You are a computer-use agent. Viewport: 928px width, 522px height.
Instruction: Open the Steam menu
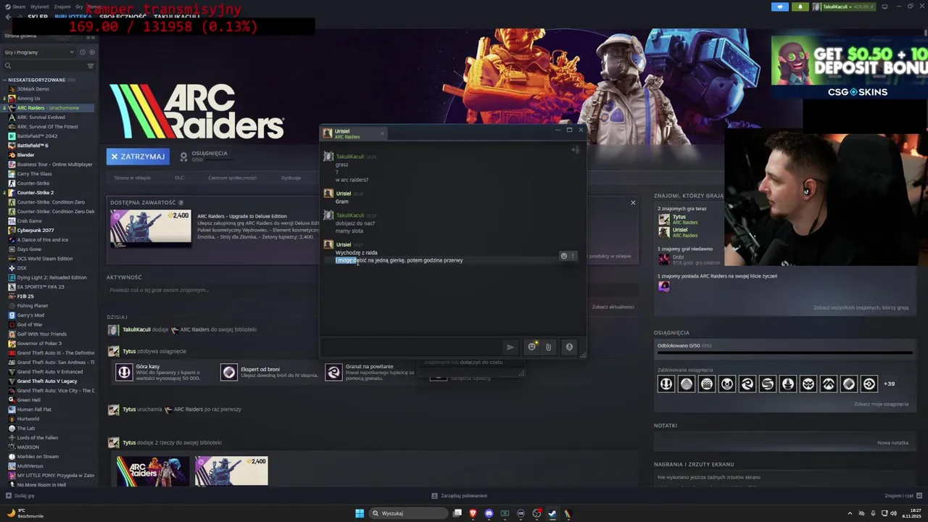coord(16,7)
